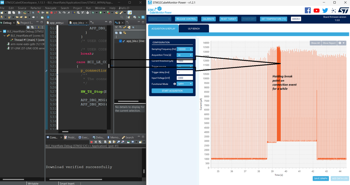Click the Step Return icon in IDE toolbar
The width and height of the screenshot is (350, 185).
point(68,13)
